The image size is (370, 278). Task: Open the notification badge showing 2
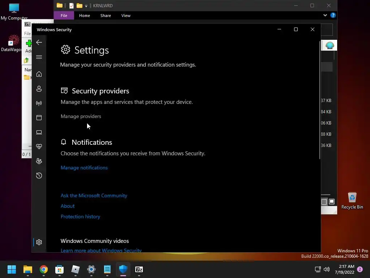360,269
